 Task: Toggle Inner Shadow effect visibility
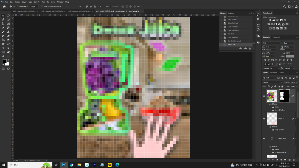273,110
